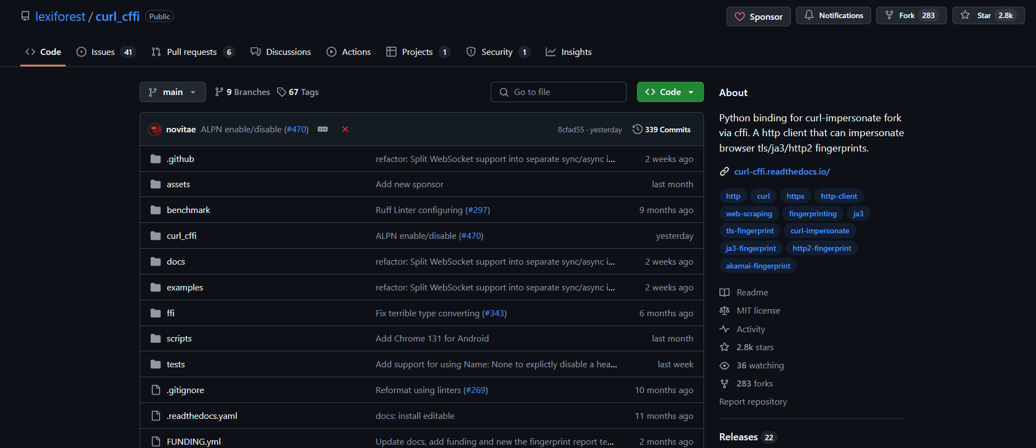Open the repository website link curl-cffi.readthedocs.io
The width and height of the screenshot is (1036, 448).
(x=782, y=172)
